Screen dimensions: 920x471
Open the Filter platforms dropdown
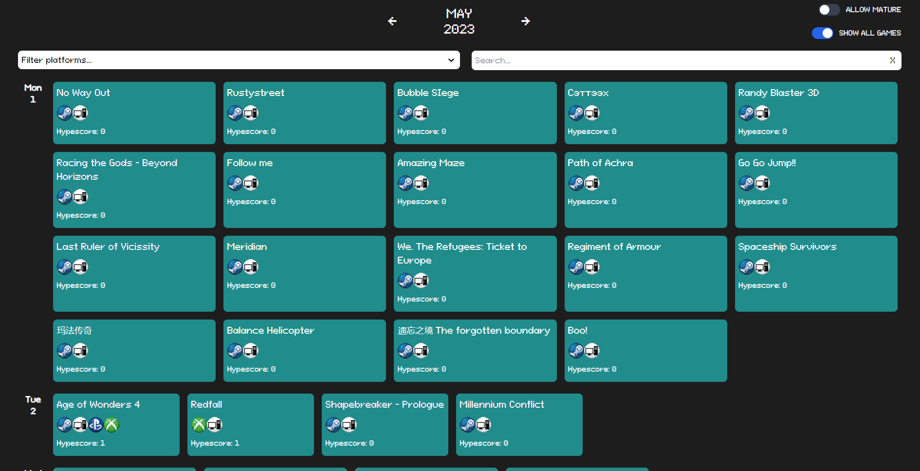pos(239,60)
